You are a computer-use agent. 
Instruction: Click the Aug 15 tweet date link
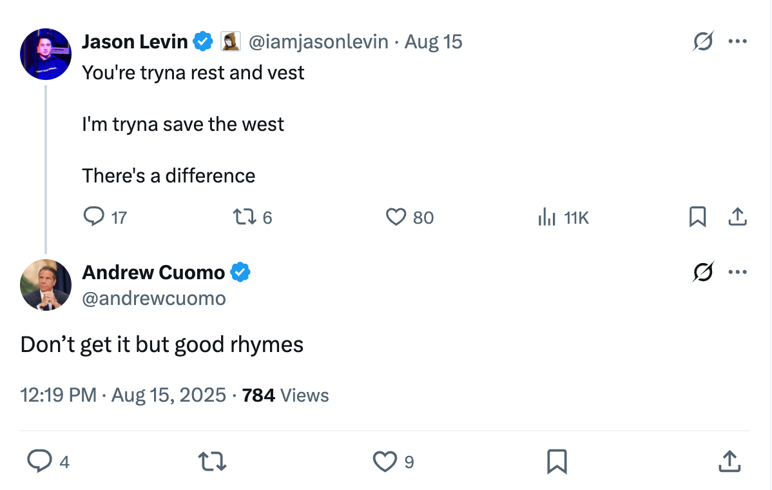[433, 42]
